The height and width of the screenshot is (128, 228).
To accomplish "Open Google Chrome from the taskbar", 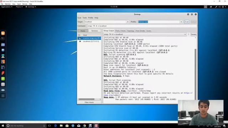I will point(84,126).
